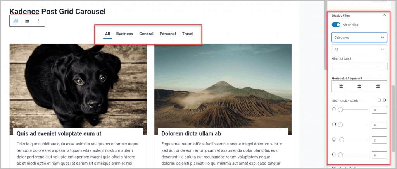Click the top border width slider
397x169 pixels.
pos(353,110)
